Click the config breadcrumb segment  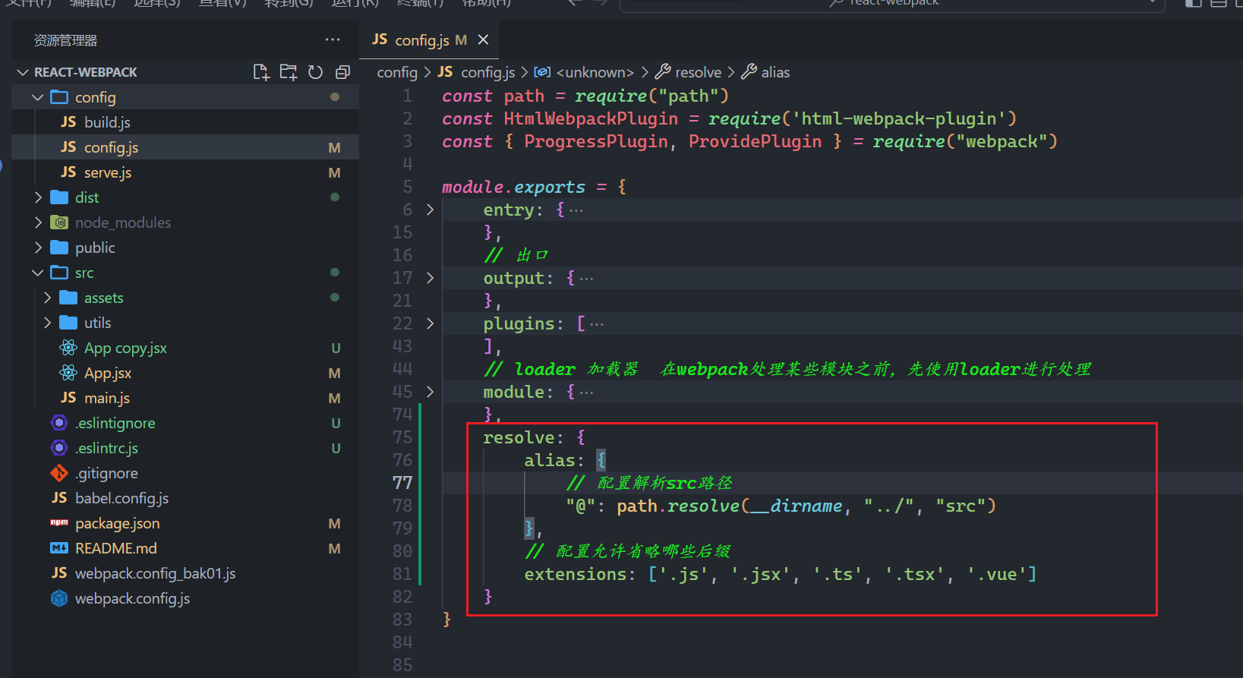[397, 72]
